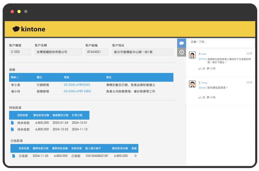The image size is (259, 171).
Task: Click the 最晚應收日期 column header
Action: [60, 115]
